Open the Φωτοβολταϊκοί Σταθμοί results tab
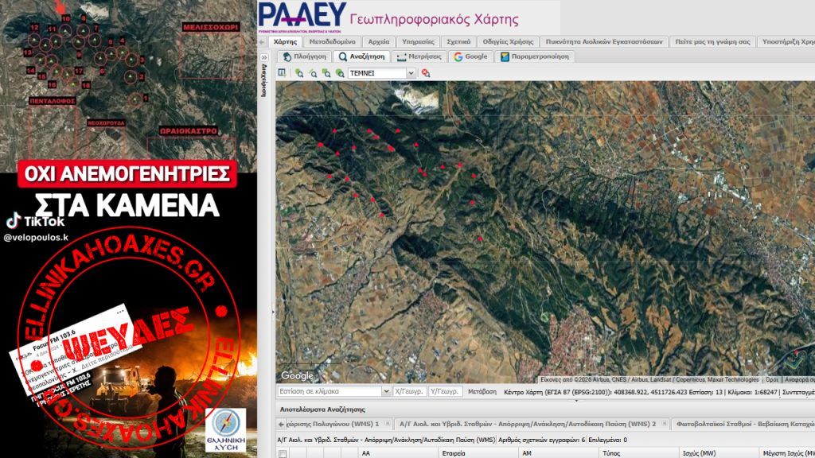 [744, 425]
